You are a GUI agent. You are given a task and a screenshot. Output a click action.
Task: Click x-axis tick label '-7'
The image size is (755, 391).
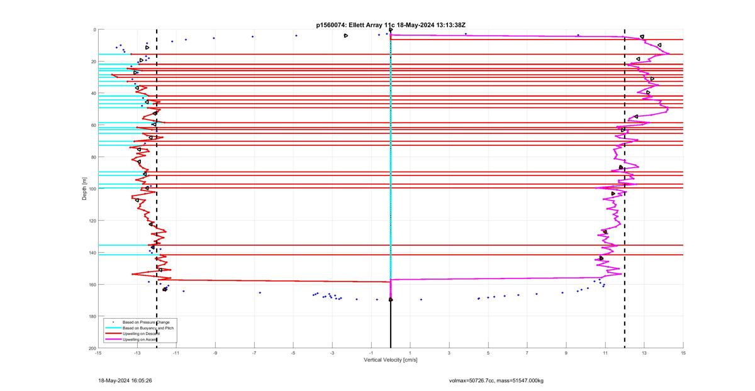[x=254, y=353]
